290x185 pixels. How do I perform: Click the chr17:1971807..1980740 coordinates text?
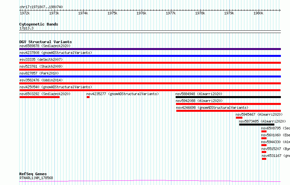41,7
